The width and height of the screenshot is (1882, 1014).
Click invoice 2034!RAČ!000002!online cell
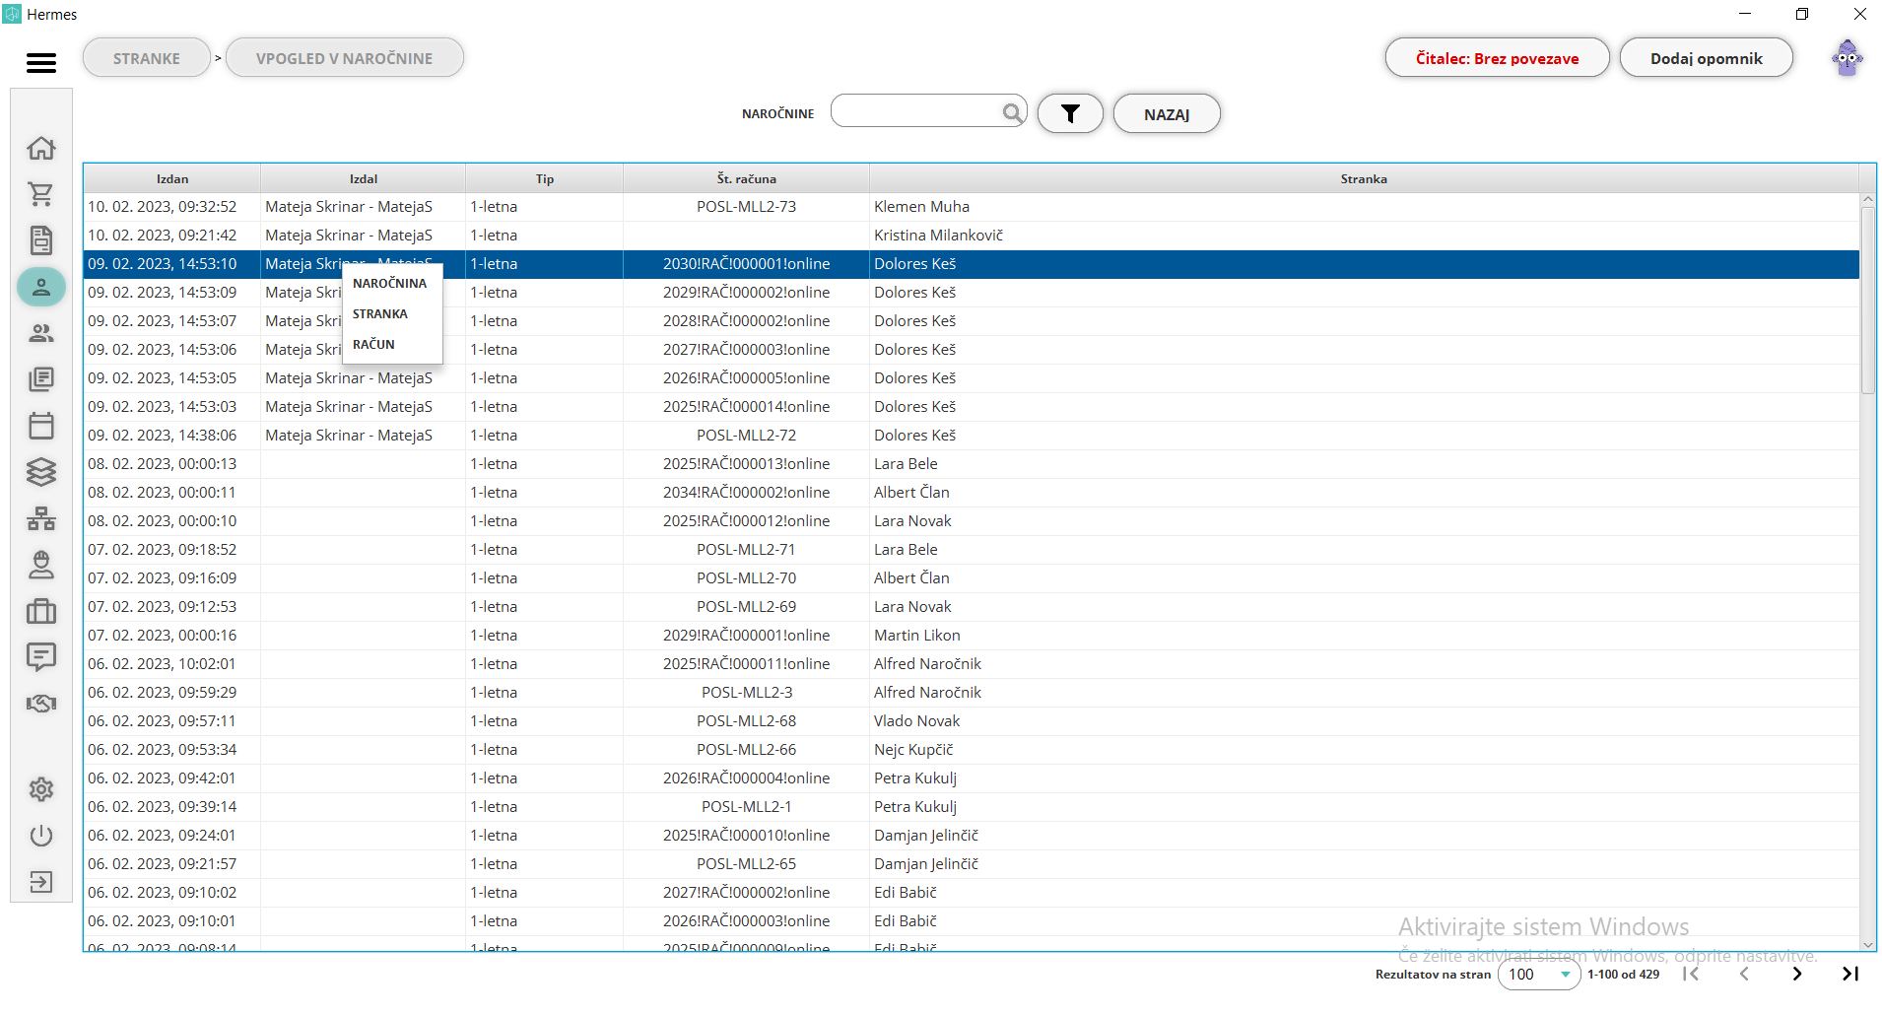pyautogui.click(x=747, y=493)
